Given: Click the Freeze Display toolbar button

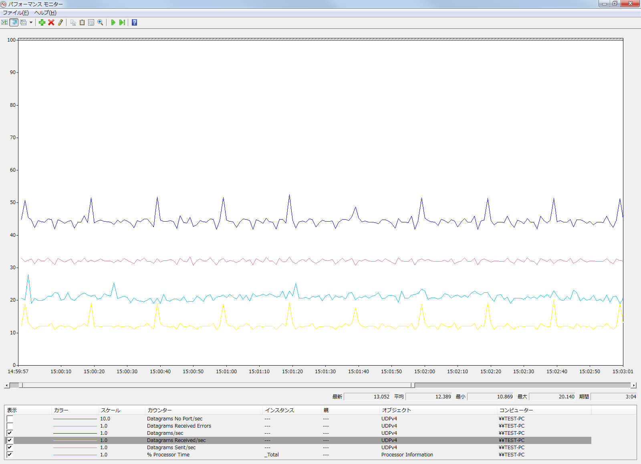Looking at the screenshot, I should pos(113,22).
